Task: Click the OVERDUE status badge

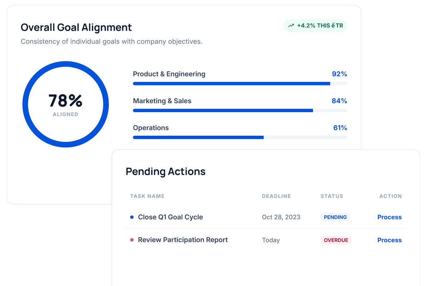Action: 336,240
